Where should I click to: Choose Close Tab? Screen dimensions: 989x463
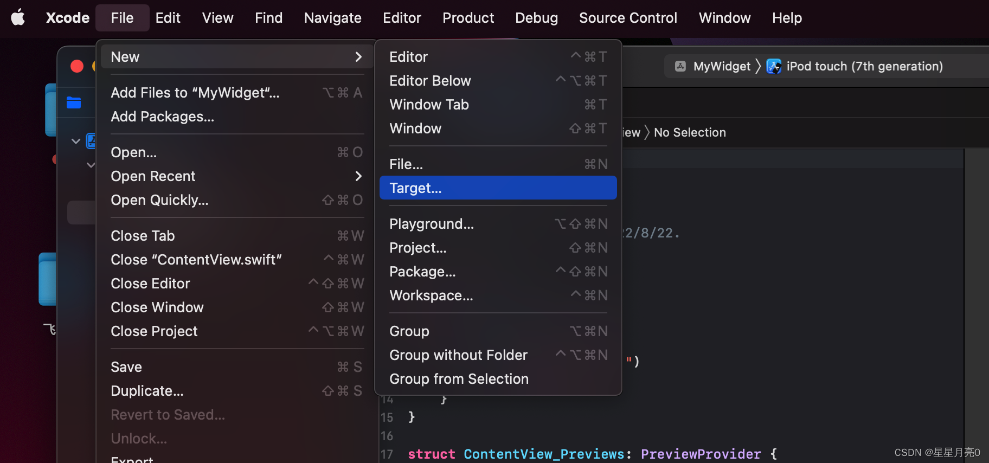237,236
